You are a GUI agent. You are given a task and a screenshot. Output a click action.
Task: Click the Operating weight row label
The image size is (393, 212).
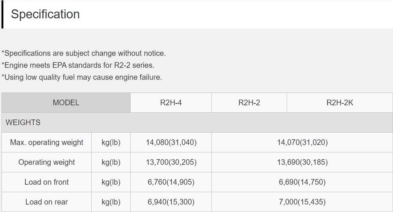pyautogui.click(x=47, y=162)
